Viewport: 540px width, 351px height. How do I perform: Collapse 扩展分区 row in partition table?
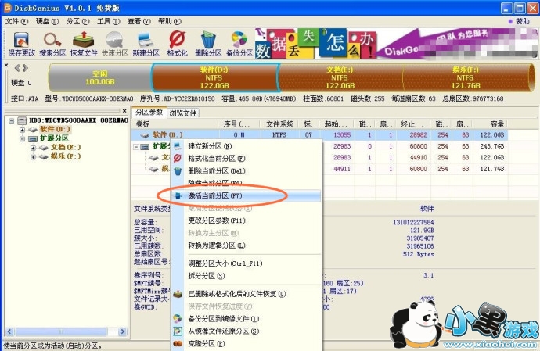pyautogui.click(x=136, y=147)
